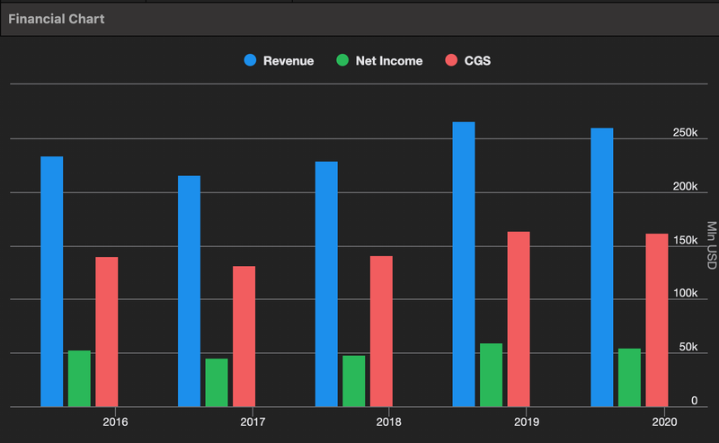
Task: Toggle the Revenue series in the legend
Action: tap(279, 60)
